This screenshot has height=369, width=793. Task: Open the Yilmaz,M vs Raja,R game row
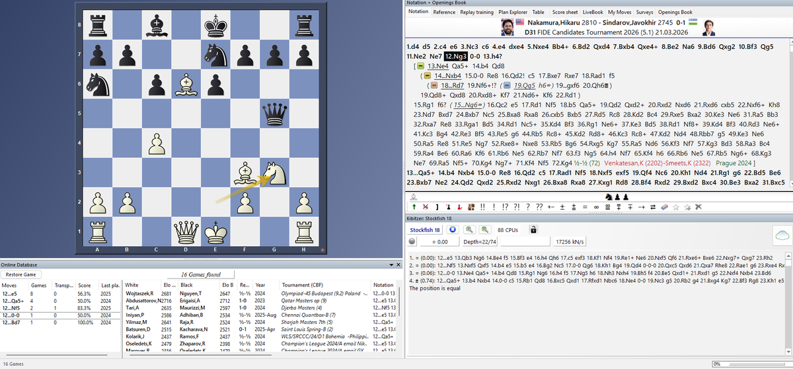click(261, 322)
